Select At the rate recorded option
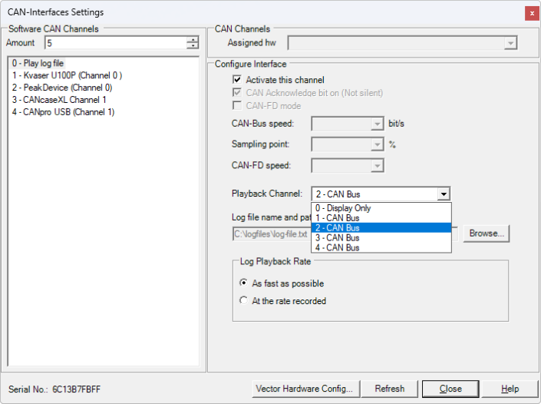541x404 pixels. pos(244,301)
